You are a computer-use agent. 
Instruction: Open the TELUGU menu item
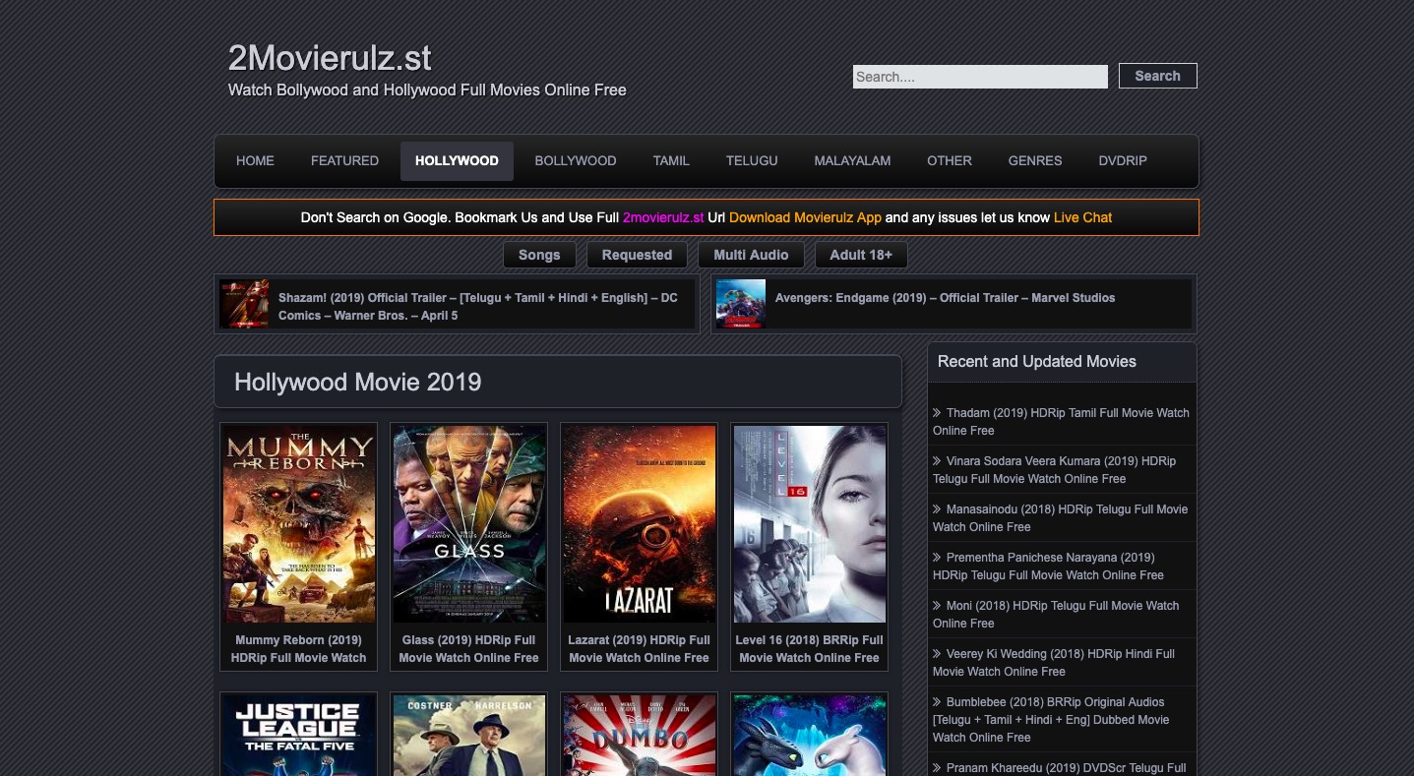[752, 160]
